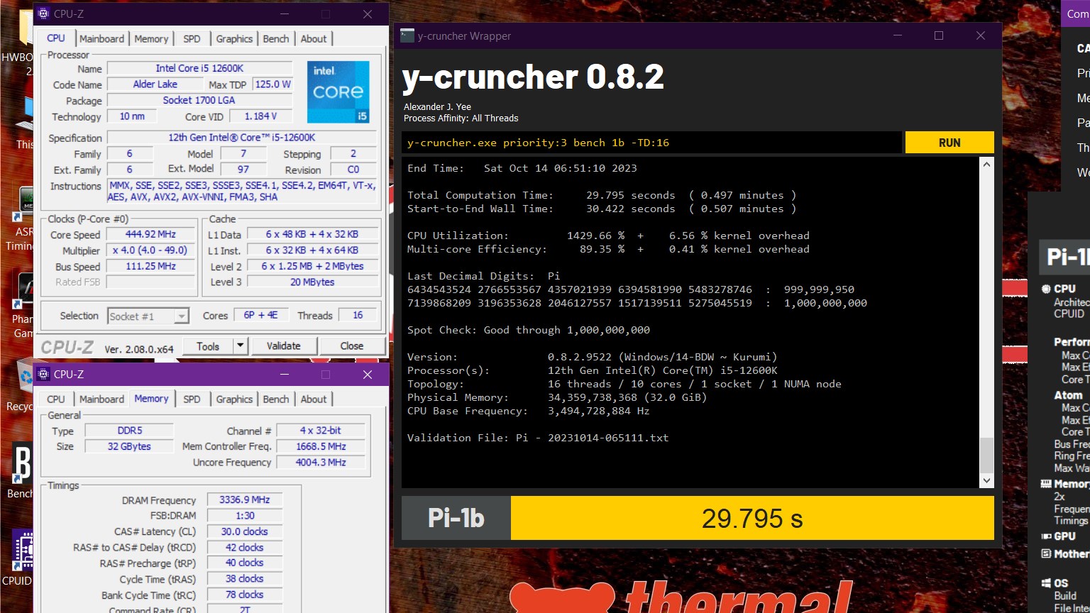Click the memory Size value 32 GBytes
Viewport: 1090px width, 613px height.
click(x=129, y=446)
